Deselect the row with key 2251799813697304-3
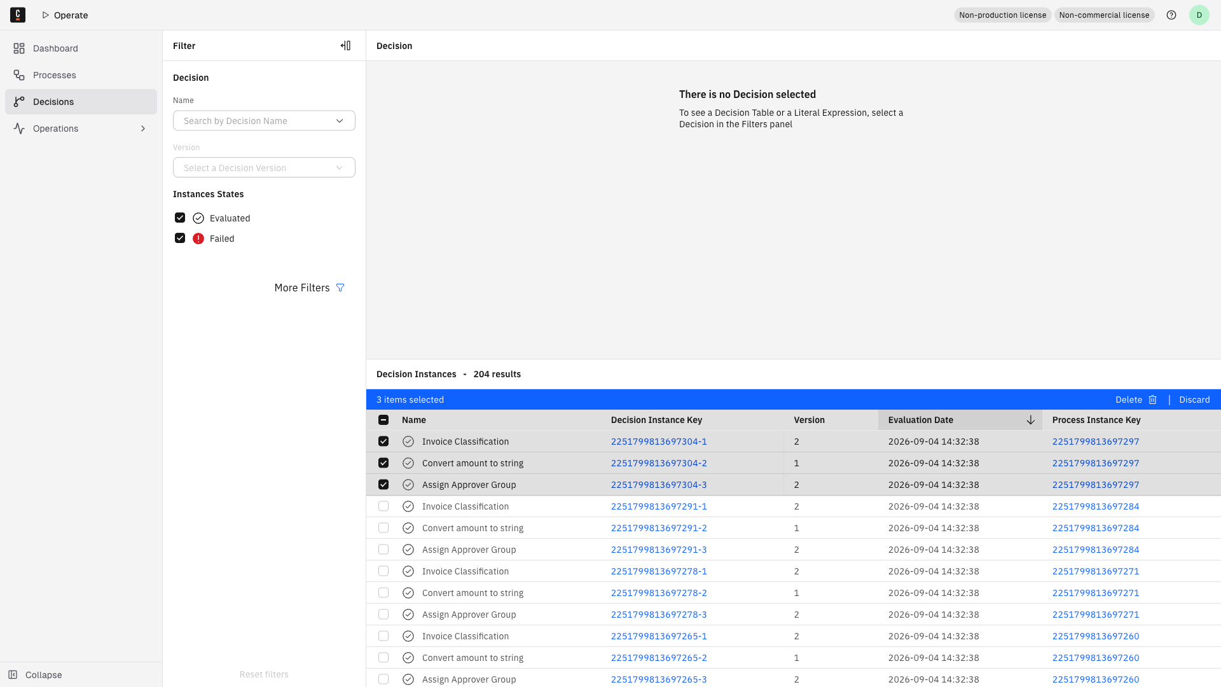The height and width of the screenshot is (687, 1221). tap(383, 485)
